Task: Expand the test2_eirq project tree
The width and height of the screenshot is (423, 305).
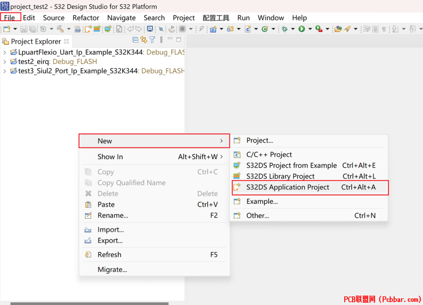Action: pos(5,62)
